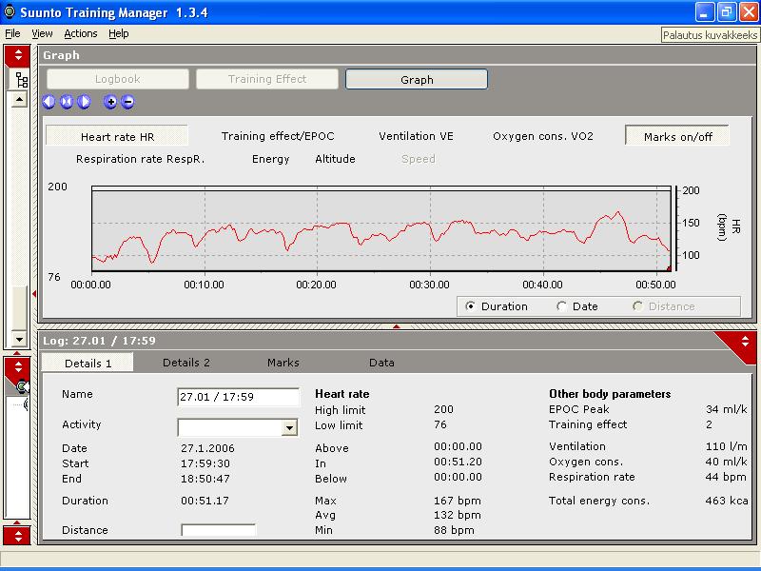
Task: Switch to the Details 1 tab
Action: [88, 363]
